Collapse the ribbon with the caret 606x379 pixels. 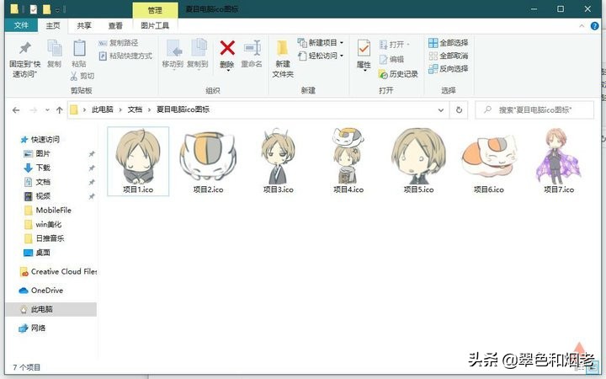pyautogui.click(x=582, y=26)
